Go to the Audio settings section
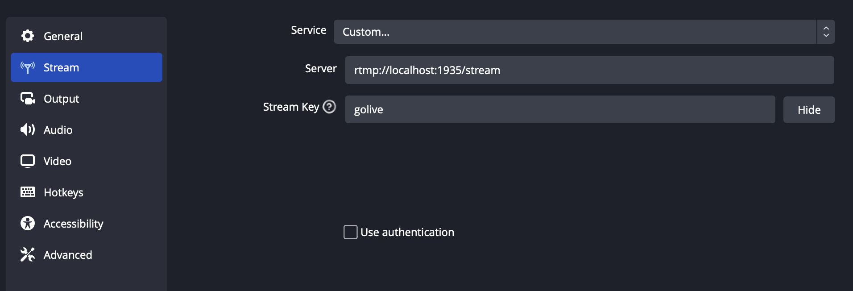The image size is (853, 291). pyautogui.click(x=58, y=130)
